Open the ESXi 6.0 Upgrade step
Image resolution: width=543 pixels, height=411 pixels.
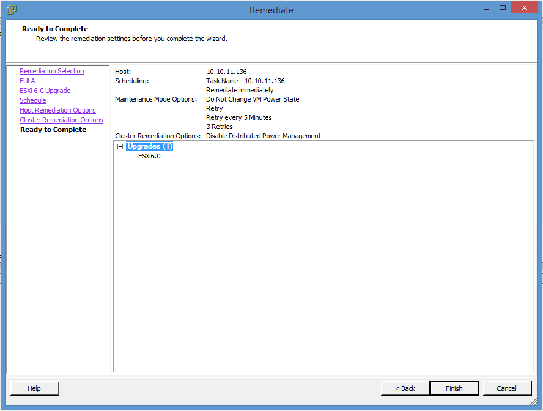pos(45,91)
